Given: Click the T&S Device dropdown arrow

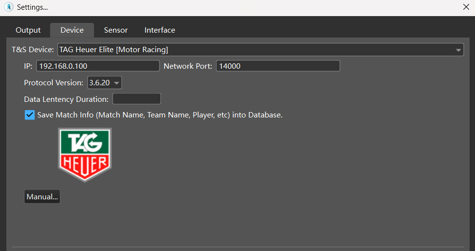Looking at the screenshot, I should click(458, 50).
